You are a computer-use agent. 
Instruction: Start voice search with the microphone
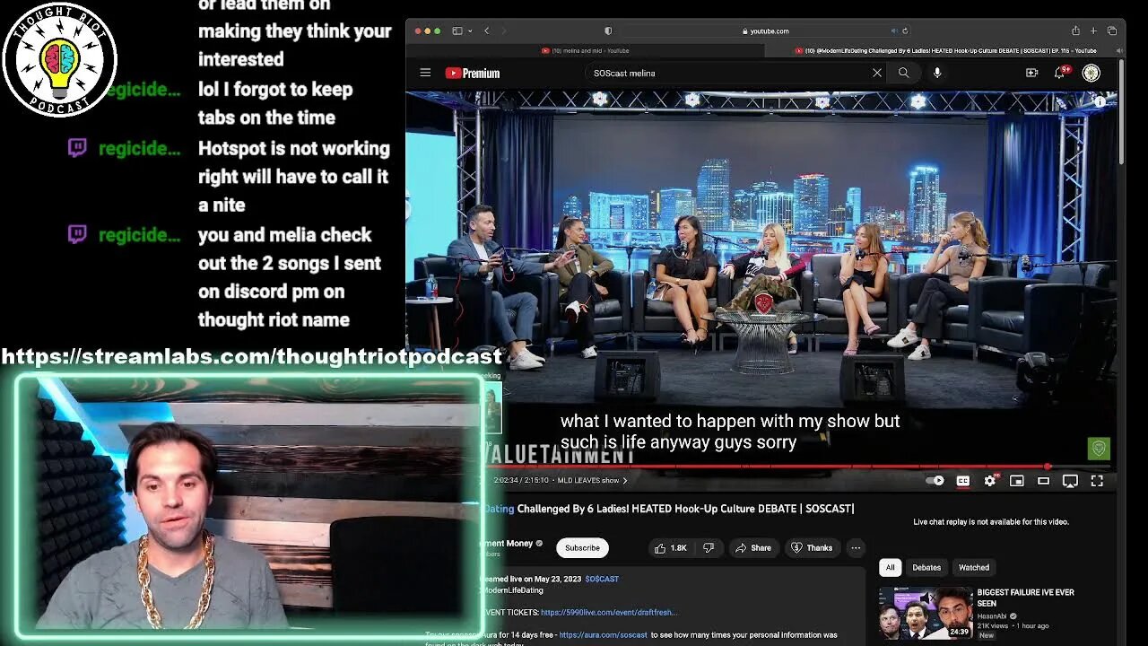[x=937, y=73]
